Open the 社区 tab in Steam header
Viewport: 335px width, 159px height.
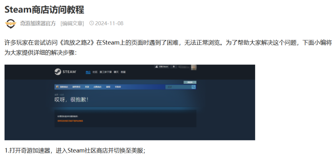95,72
